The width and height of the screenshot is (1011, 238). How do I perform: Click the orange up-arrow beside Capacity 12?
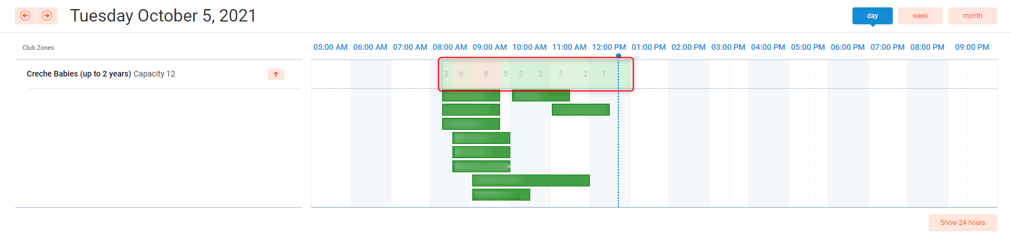[276, 74]
